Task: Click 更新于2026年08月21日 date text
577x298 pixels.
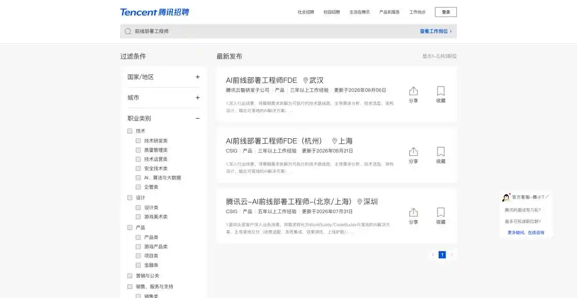Action: (327, 151)
